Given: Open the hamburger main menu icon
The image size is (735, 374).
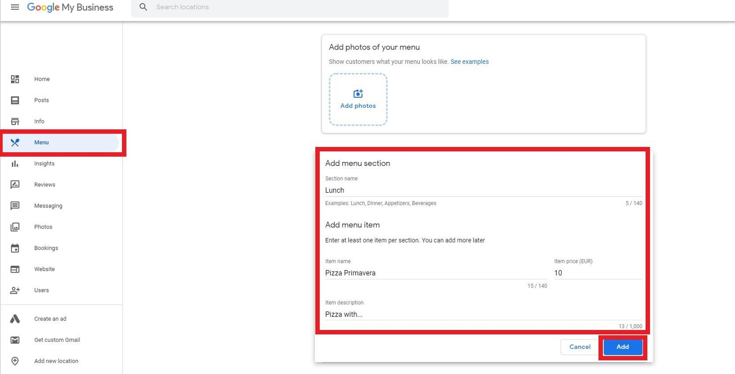Looking at the screenshot, I should 15,7.
